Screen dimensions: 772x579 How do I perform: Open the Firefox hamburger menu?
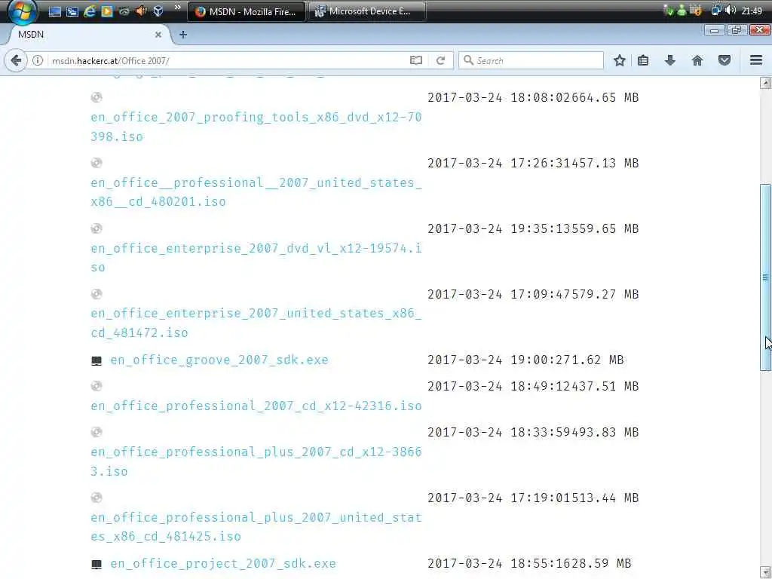(756, 60)
